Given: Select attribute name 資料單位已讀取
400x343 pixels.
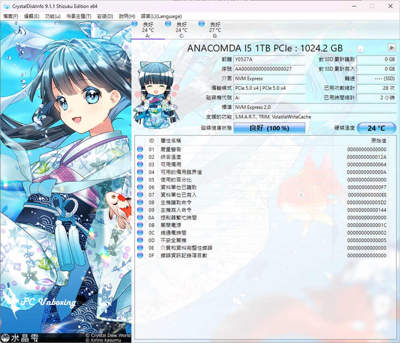Looking at the screenshot, I should [x=179, y=187].
